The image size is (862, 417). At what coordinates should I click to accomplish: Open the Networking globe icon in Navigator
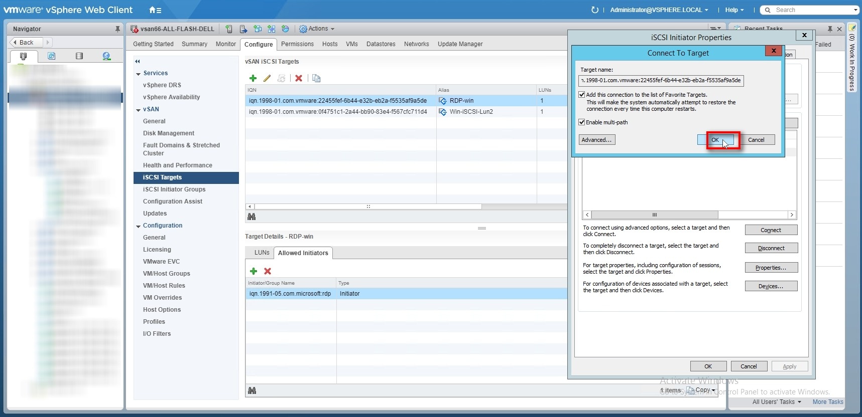coord(106,56)
